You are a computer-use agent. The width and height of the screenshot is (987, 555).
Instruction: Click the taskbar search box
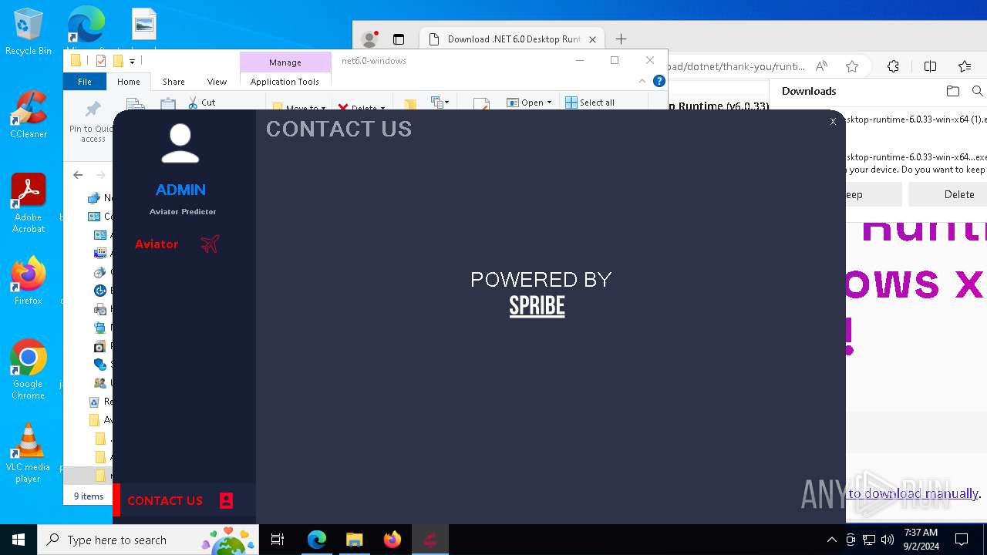click(149, 540)
